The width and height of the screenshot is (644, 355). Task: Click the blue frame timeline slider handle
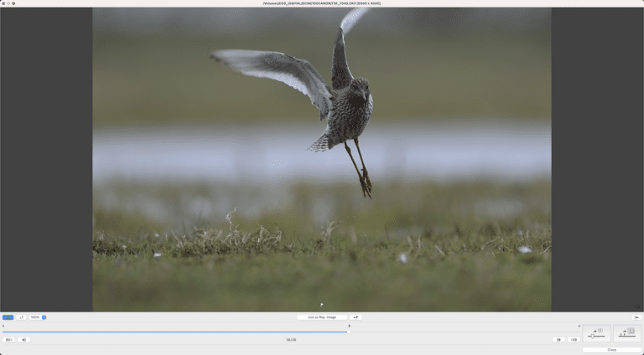pos(348,332)
